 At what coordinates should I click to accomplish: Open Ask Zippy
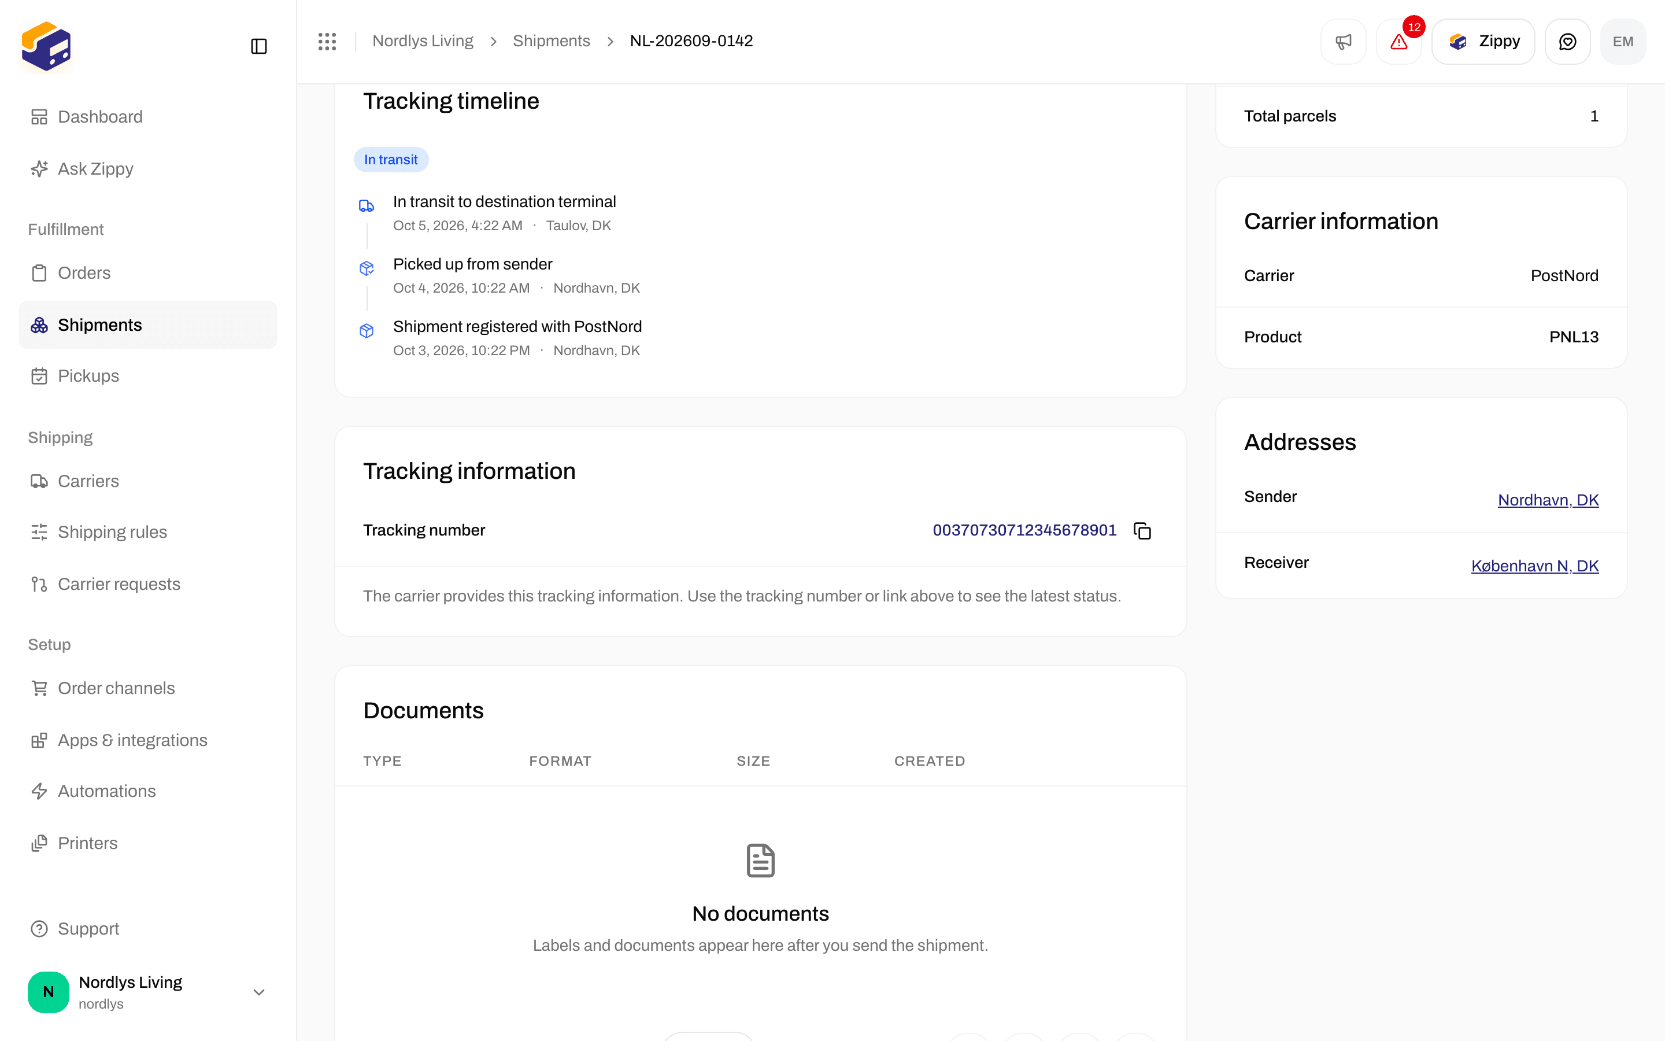coord(148,169)
